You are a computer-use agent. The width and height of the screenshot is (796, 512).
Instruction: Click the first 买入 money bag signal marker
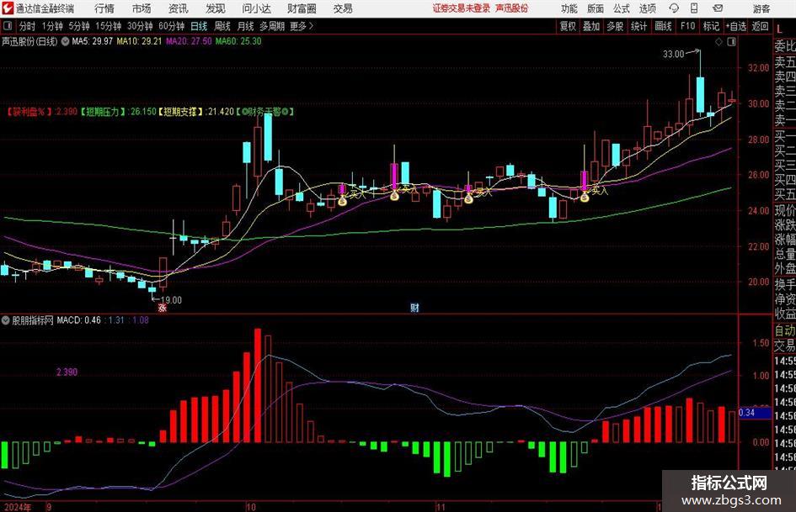(x=343, y=202)
